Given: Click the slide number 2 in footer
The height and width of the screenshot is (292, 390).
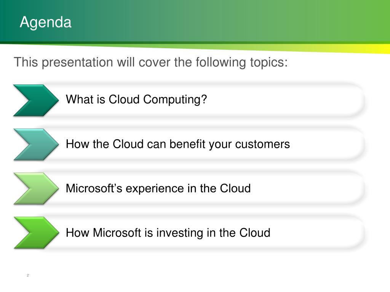Looking at the screenshot, I should click(28, 275).
